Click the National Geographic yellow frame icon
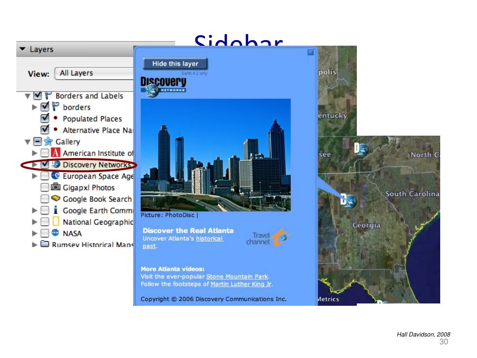477x358 pixels. tap(56, 221)
